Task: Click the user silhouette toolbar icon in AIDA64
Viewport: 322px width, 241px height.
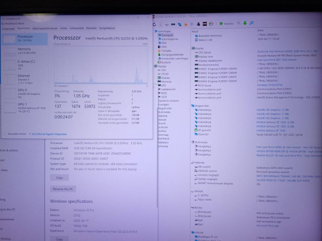Action: coord(198,24)
